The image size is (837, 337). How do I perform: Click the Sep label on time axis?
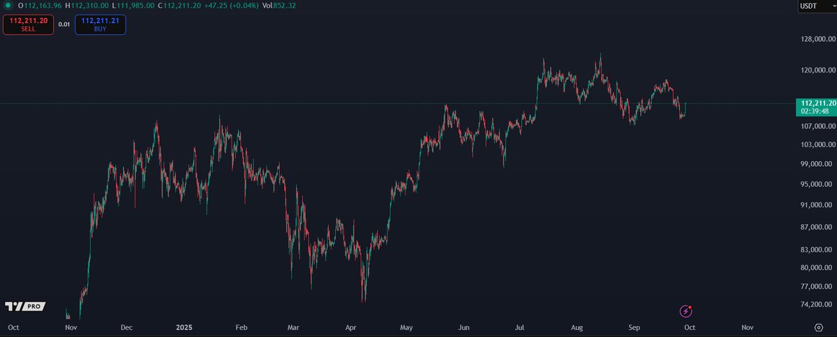[x=634, y=327]
